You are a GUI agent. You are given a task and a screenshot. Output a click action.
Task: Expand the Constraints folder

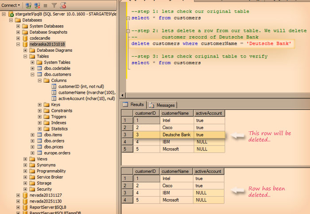39,111
